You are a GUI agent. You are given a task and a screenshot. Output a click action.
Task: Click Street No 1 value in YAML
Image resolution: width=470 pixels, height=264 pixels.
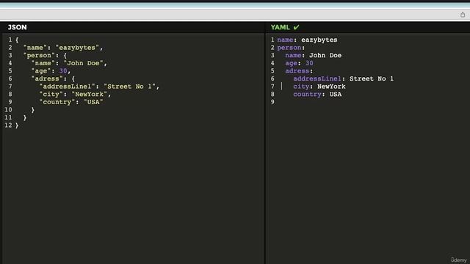pyautogui.click(x=372, y=78)
